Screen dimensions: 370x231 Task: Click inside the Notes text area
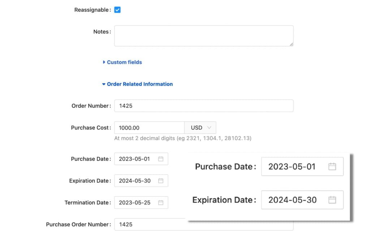click(203, 36)
